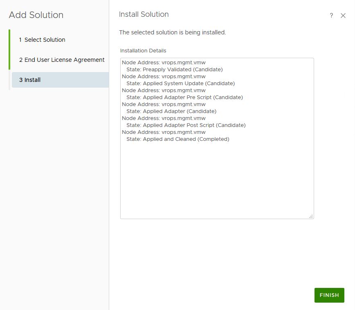This screenshot has width=355, height=310.
Task: Click the Installation Details label
Action: point(143,51)
